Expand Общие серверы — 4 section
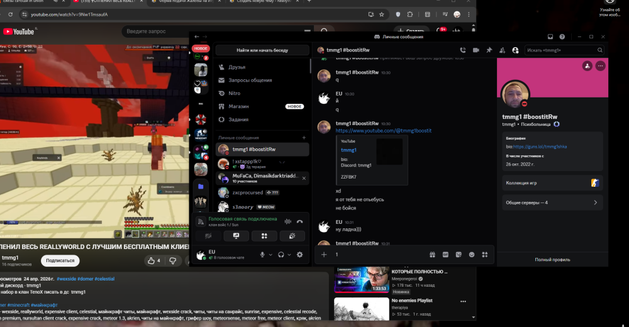629x327 pixels. click(552, 202)
